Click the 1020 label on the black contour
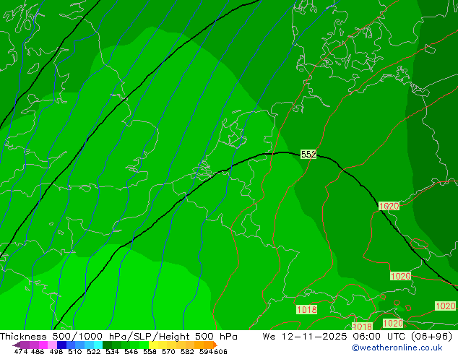Viewport: 458px width, 354px height. tap(389, 206)
